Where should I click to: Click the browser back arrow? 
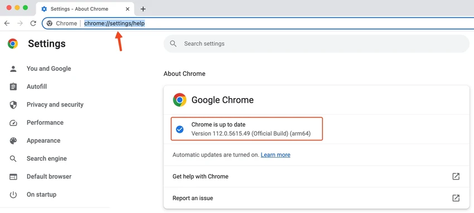click(x=7, y=23)
